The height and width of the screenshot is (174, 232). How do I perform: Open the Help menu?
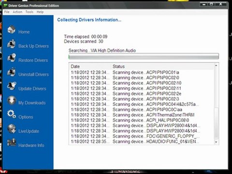40,12
